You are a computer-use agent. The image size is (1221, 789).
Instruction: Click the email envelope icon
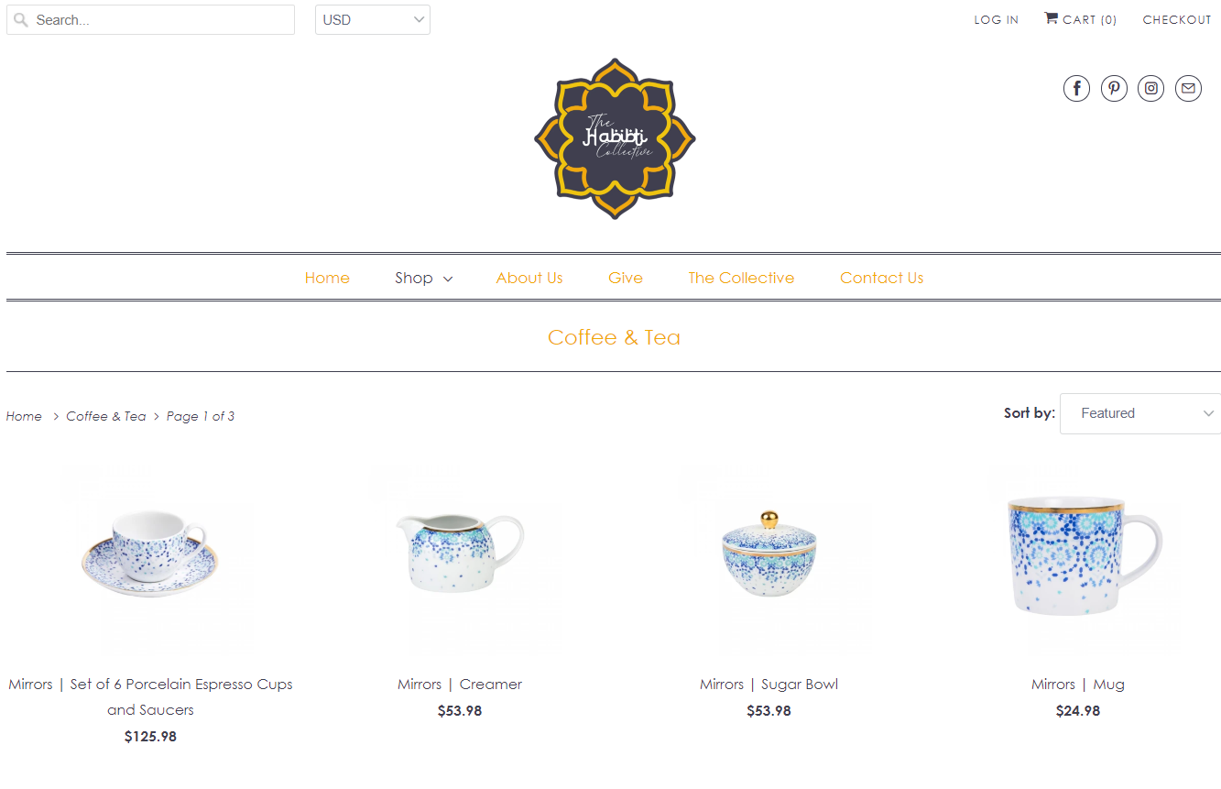point(1188,89)
